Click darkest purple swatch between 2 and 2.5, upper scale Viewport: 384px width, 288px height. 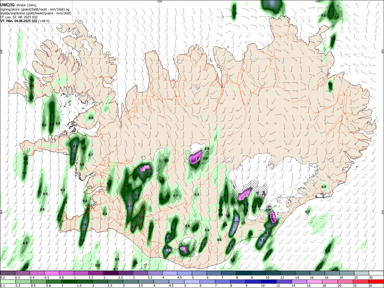(x=111, y=273)
